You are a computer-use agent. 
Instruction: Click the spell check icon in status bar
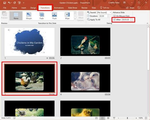point(14,118)
